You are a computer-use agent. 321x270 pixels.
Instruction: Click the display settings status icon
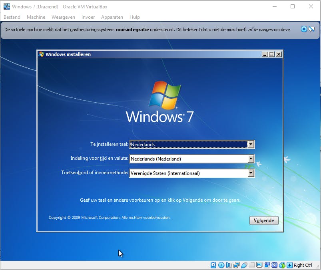[259, 265]
